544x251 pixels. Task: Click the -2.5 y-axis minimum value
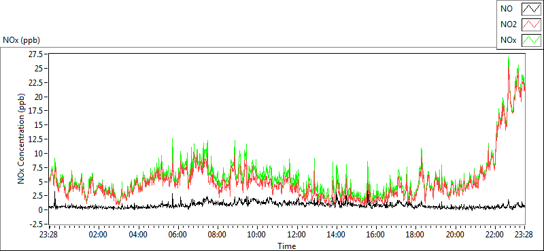point(37,224)
